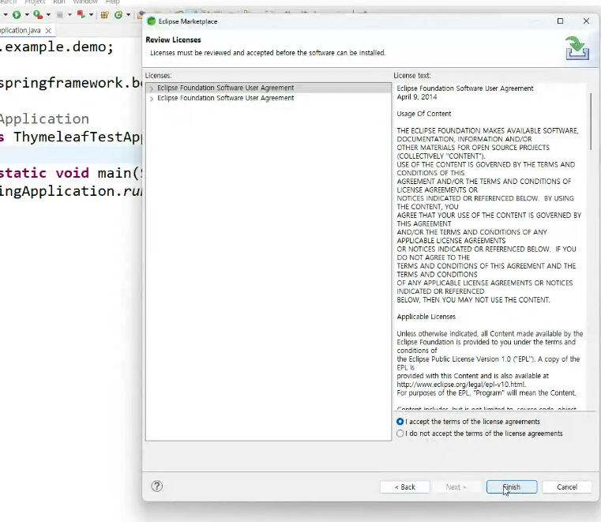The width and height of the screenshot is (601, 522).
Task: Click the 'License text:' label
Action: [412, 76]
